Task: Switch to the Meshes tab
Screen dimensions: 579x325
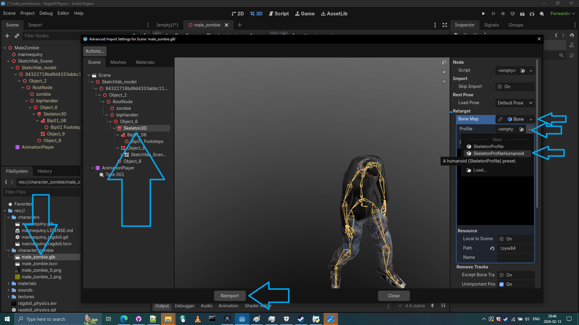Action: [118, 62]
